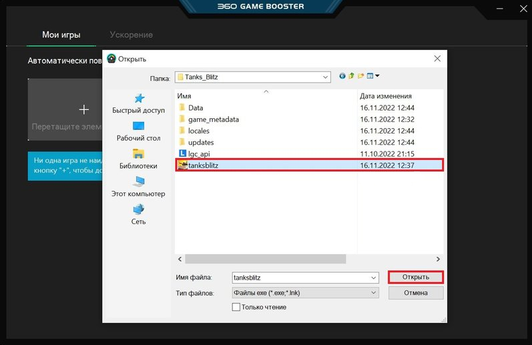Expand the Имя файла dropdown arrow

coord(374,278)
